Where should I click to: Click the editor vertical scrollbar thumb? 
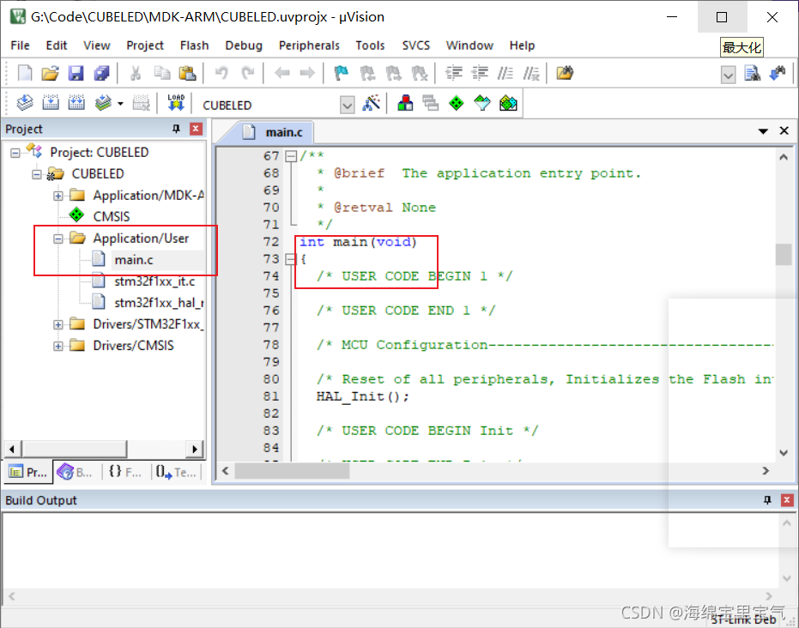coord(784,255)
